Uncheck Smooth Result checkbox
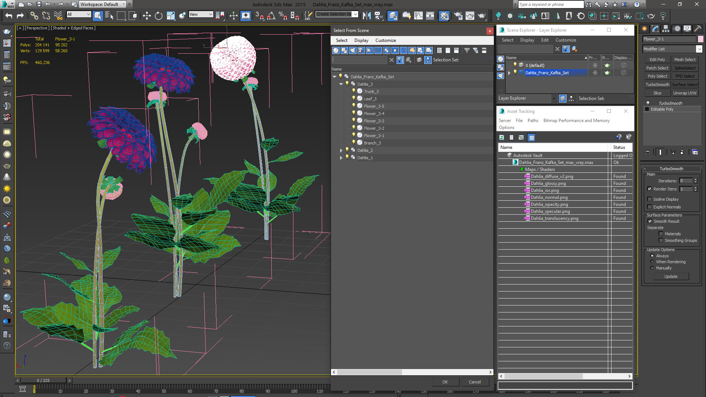 [650, 221]
